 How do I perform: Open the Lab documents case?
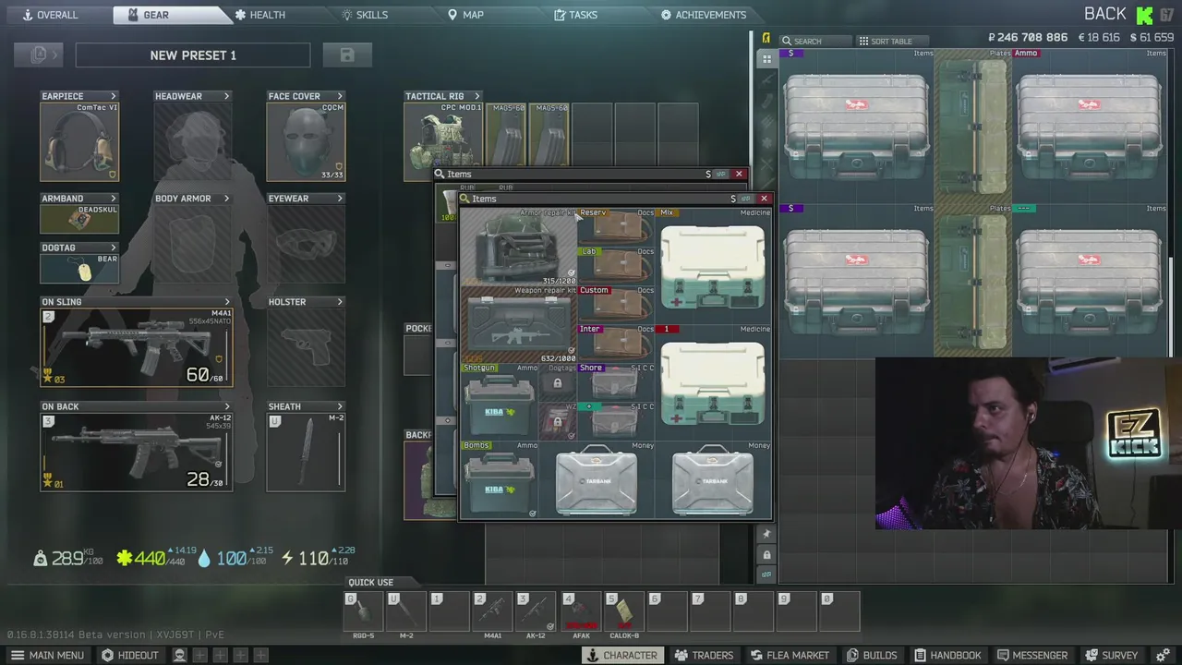coord(616,266)
